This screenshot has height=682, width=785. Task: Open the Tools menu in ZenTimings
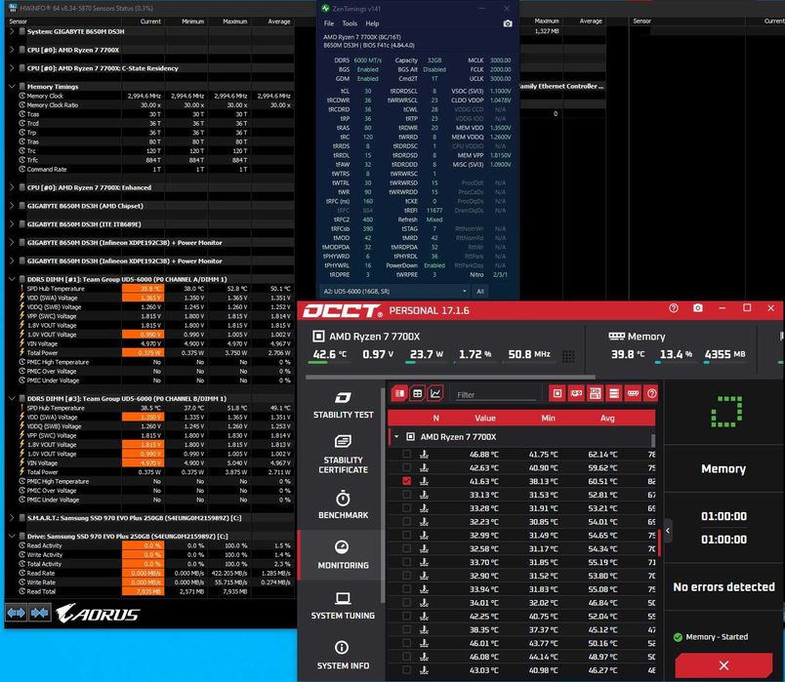(x=350, y=23)
